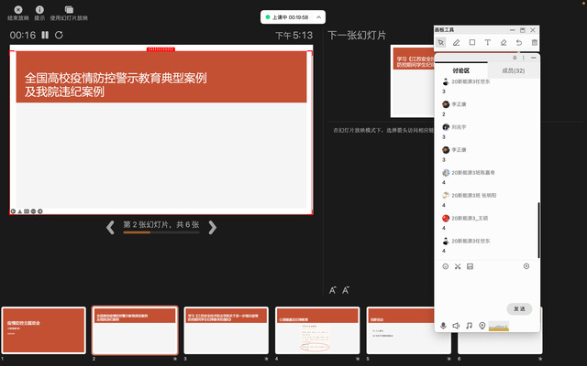
Task: Click the 发送 send button
Action: click(518, 308)
